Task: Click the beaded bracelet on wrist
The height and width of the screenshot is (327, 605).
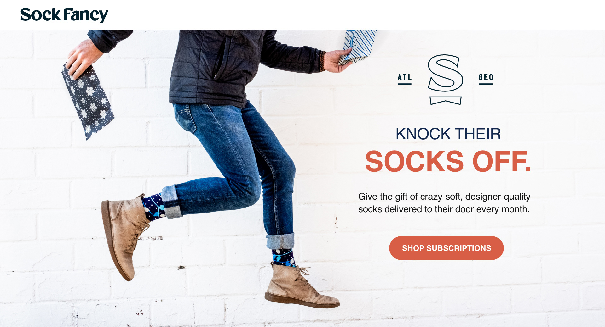Action: [x=322, y=61]
